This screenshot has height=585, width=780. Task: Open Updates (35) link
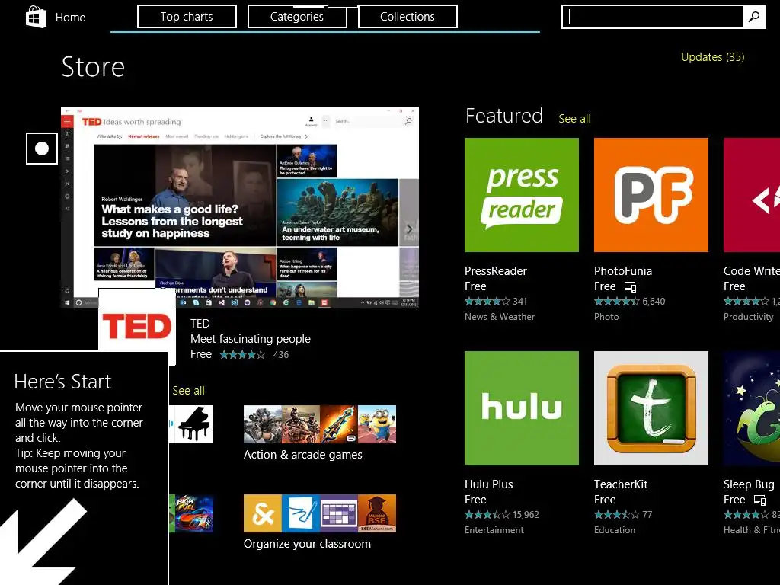point(712,57)
